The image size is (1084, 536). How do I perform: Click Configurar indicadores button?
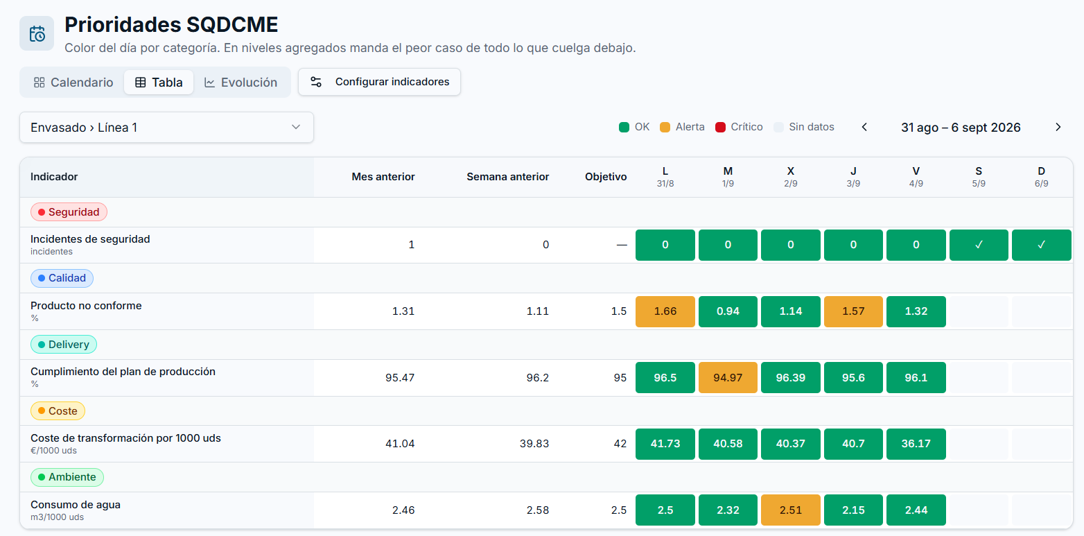[x=379, y=82]
